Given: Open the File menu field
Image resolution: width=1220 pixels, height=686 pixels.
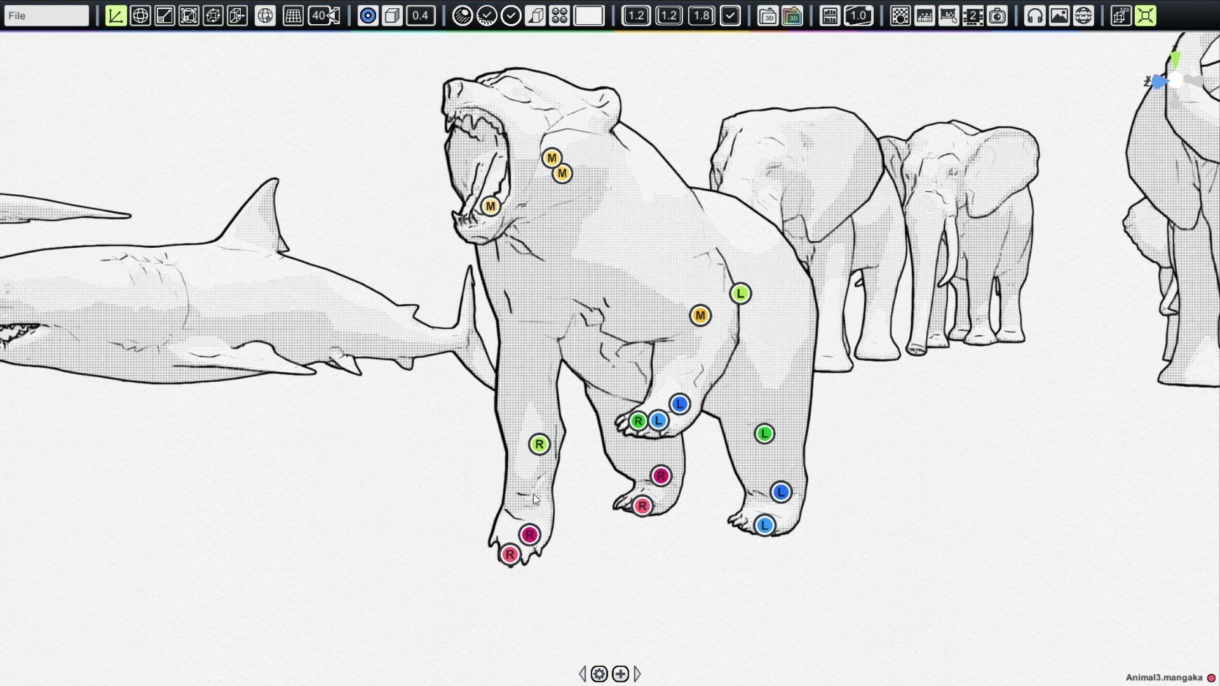Looking at the screenshot, I should pos(46,15).
